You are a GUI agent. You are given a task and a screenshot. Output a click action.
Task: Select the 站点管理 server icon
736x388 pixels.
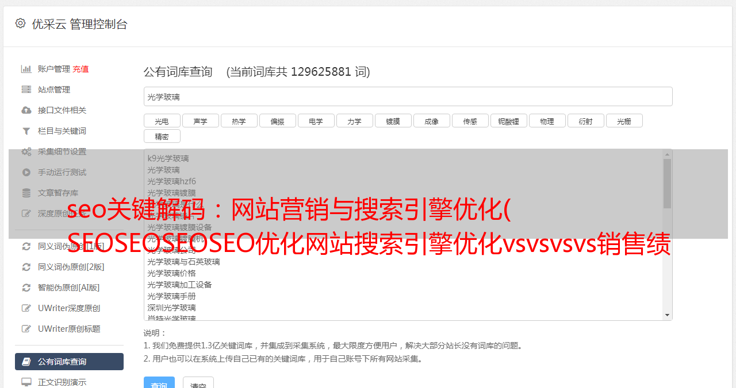[x=26, y=90]
